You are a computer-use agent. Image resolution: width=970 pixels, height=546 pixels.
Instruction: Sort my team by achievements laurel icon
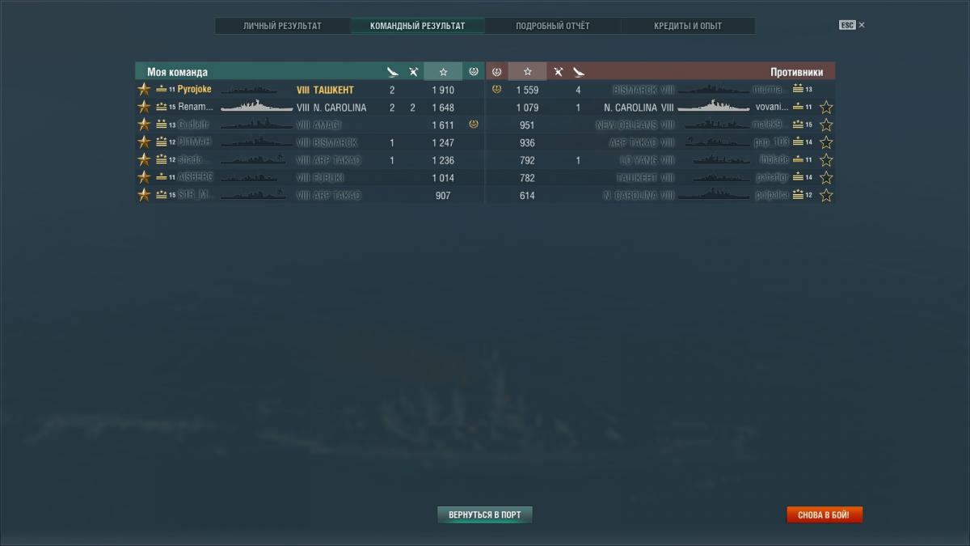[x=474, y=72]
